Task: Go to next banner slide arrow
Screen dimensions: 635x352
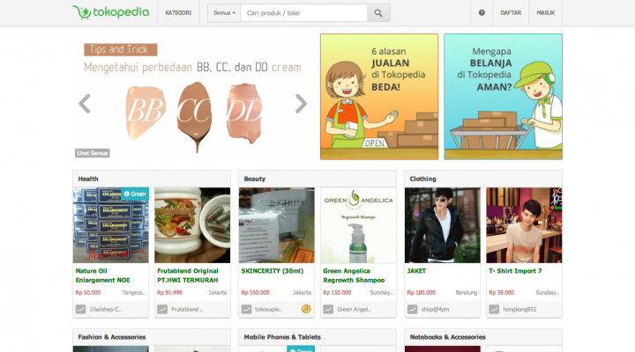Action: [301, 104]
